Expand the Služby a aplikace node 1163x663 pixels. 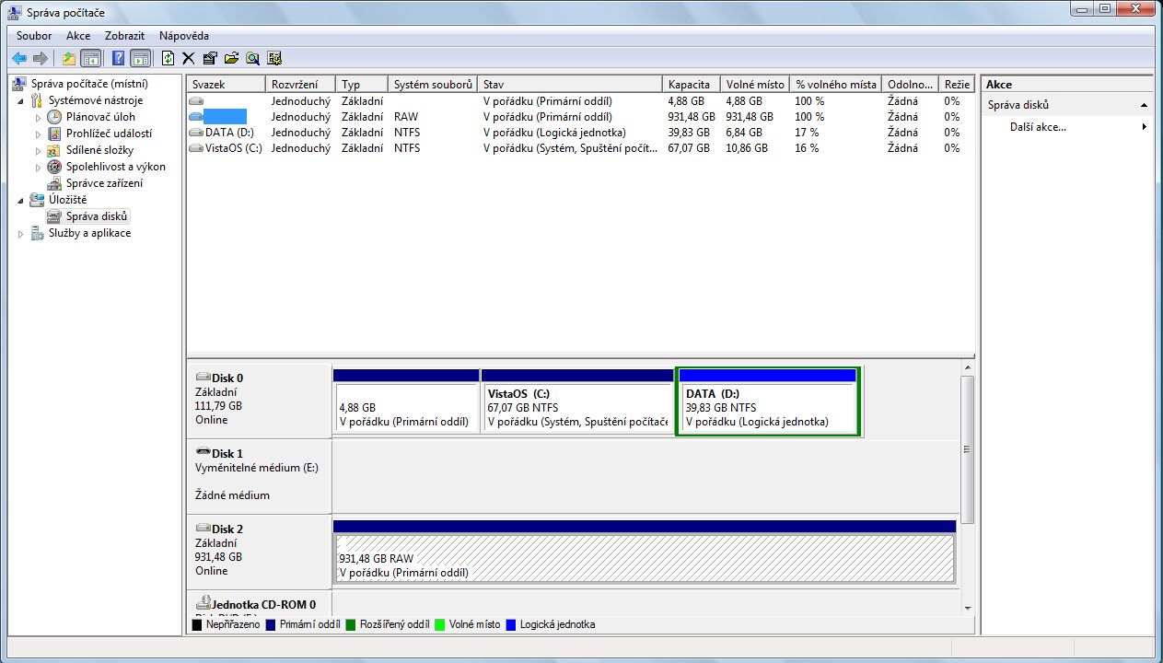[22, 234]
